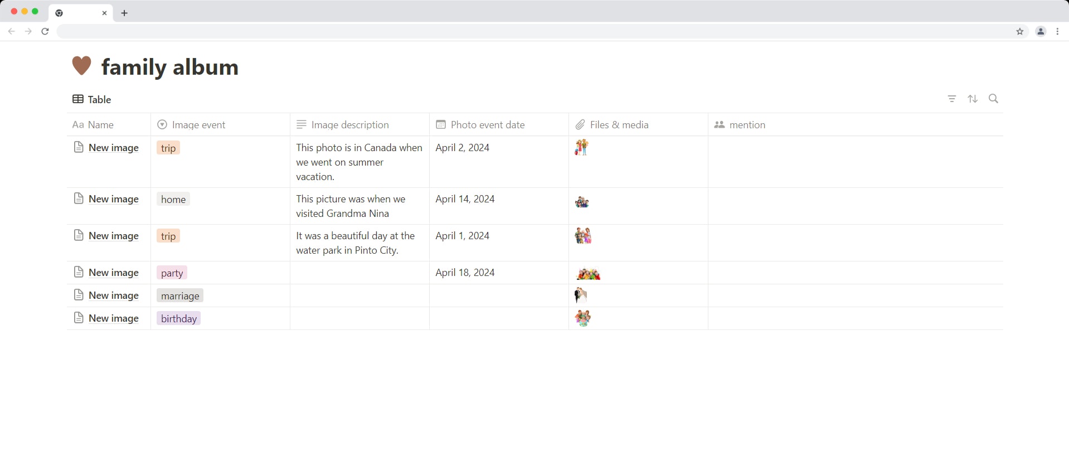Click the trip tag in Canada row
This screenshot has width=1069, height=456.
tap(168, 148)
